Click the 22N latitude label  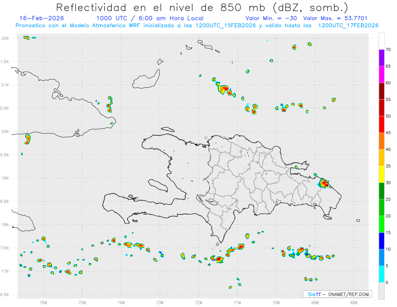5,38
